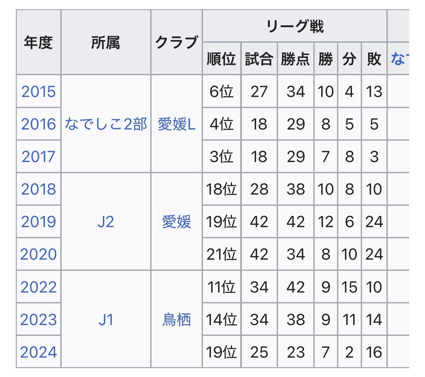Open the 2020 season link

click(x=39, y=254)
